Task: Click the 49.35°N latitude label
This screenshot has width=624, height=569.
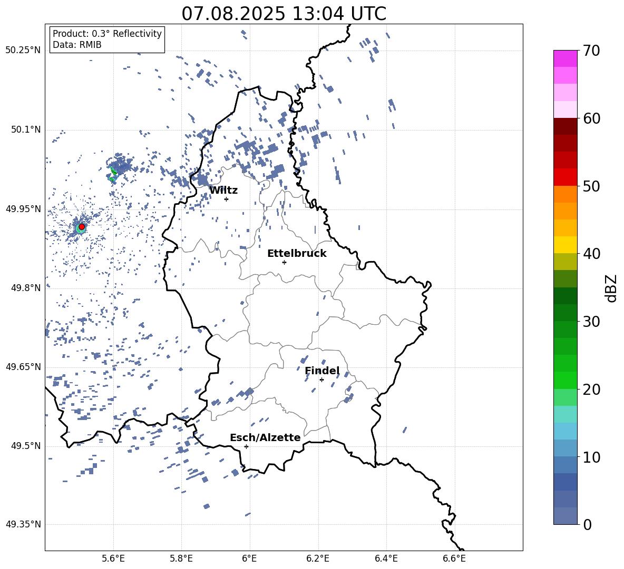Action: point(23,524)
